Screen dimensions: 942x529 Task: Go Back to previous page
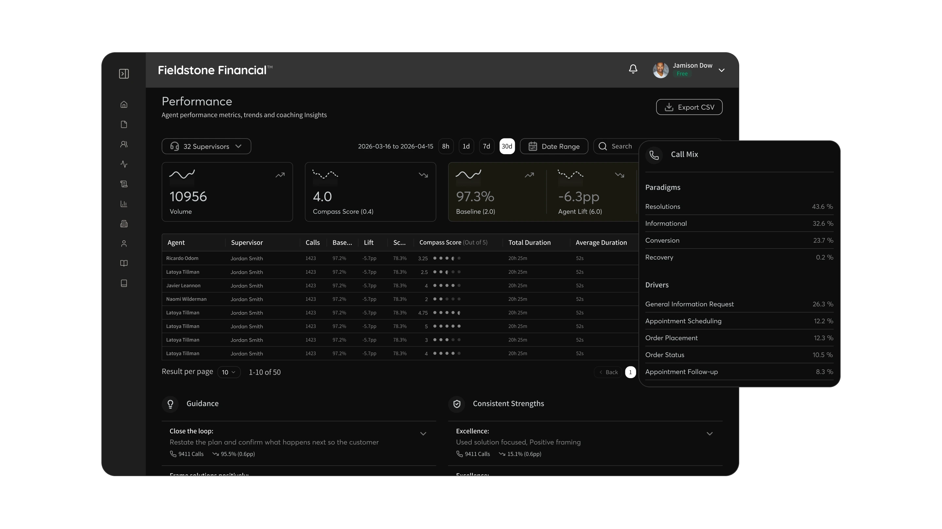[608, 372]
